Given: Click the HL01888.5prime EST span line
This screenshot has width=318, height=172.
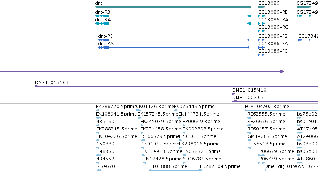Looking at the screenshot, I should click(176, 170).
